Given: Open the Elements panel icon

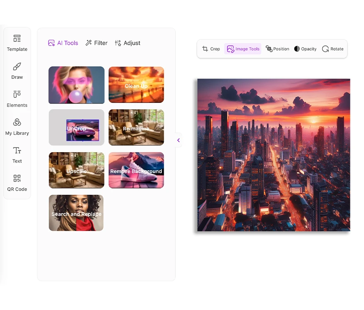Looking at the screenshot, I should pyautogui.click(x=17, y=95).
